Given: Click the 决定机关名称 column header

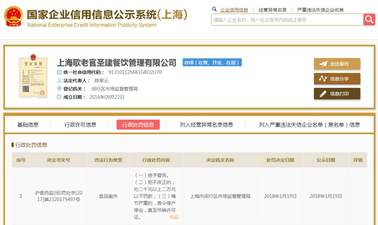Looking at the screenshot, I should coord(220,160).
